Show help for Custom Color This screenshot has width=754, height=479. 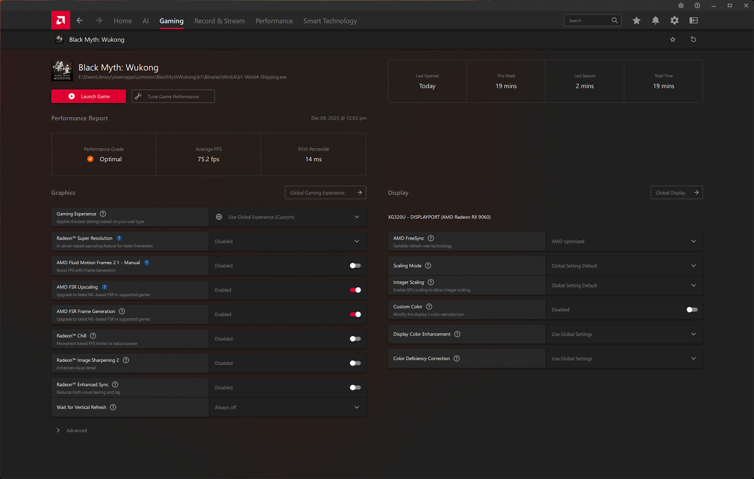click(x=429, y=307)
